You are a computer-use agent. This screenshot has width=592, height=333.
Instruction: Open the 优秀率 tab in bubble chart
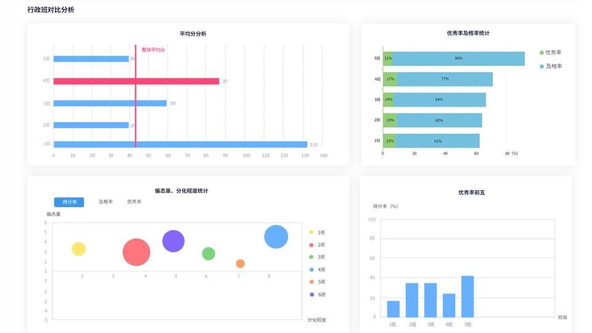pos(134,202)
